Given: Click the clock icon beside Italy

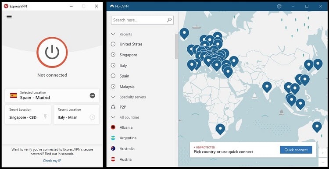Looking at the screenshot, I should tap(113, 65).
